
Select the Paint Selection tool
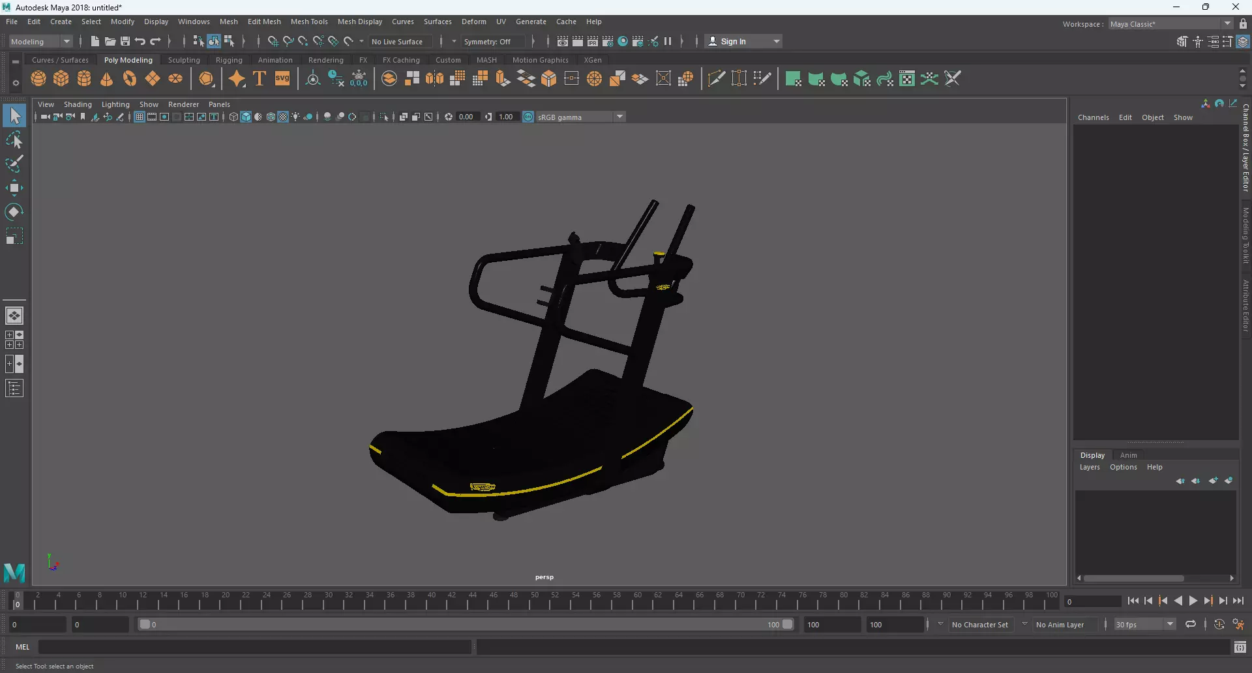coord(14,164)
